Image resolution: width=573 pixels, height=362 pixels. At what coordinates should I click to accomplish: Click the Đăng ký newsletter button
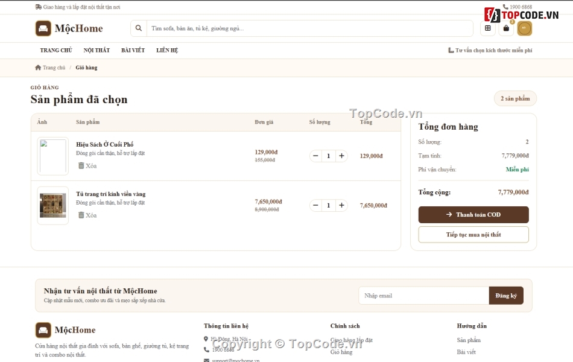click(506, 296)
